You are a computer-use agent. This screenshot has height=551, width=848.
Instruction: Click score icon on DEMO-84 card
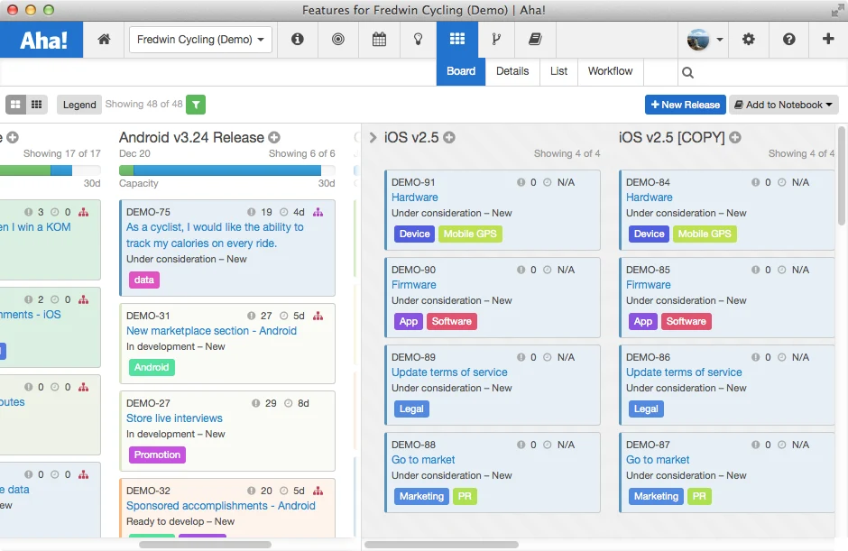(x=755, y=182)
